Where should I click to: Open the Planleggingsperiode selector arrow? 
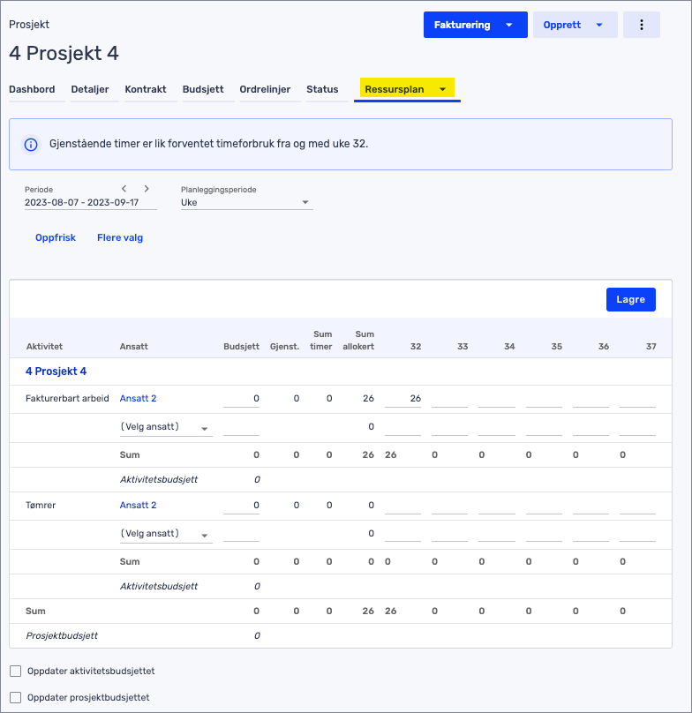click(x=305, y=202)
